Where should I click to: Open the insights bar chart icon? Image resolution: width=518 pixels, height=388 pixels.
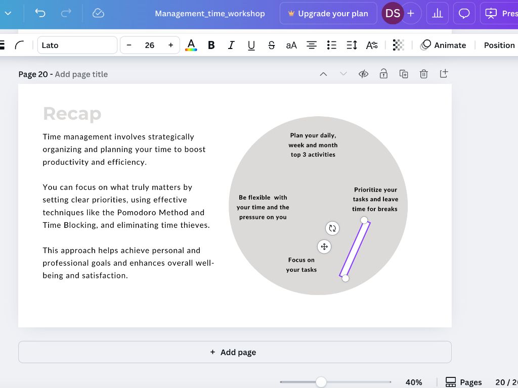point(438,13)
